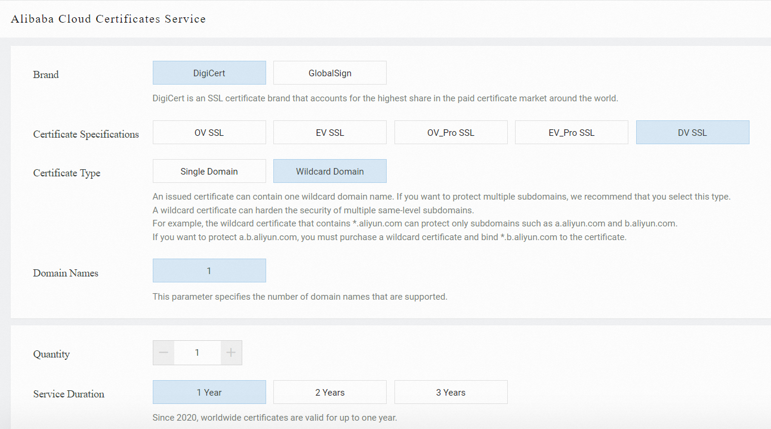Click the Certificate Specifications label
Image resolution: width=771 pixels, height=429 pixels.
[x=86, y=135]
